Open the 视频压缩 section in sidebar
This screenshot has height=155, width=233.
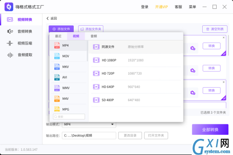click(21, 43)
